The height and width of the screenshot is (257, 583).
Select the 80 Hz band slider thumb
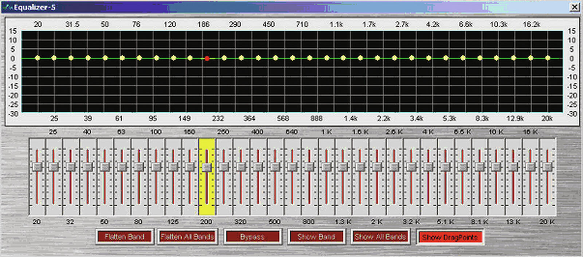(139, 167)
